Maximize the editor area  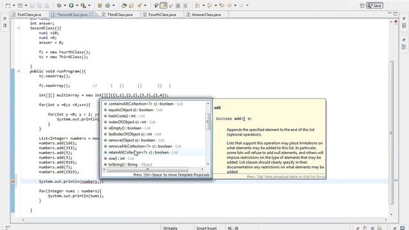[396, 13]
